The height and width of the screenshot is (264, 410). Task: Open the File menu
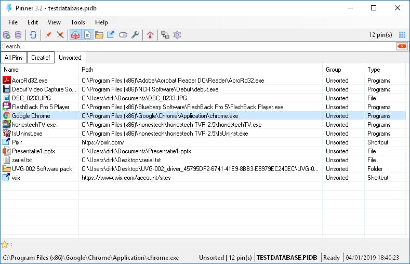click(13, 22)
